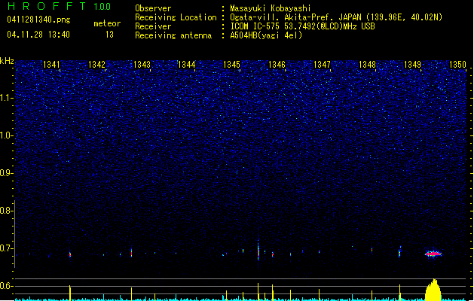474x301 pixels.
Task: Click the ICOM IC-575 receiver text
Action: point(303,26)
